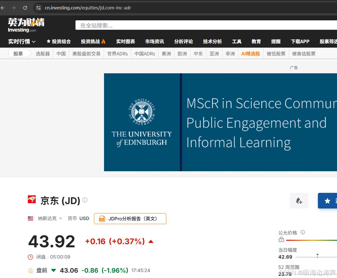Click the 当日幅度 range slider marker
The image size is (337, 278).
(318, 255)
